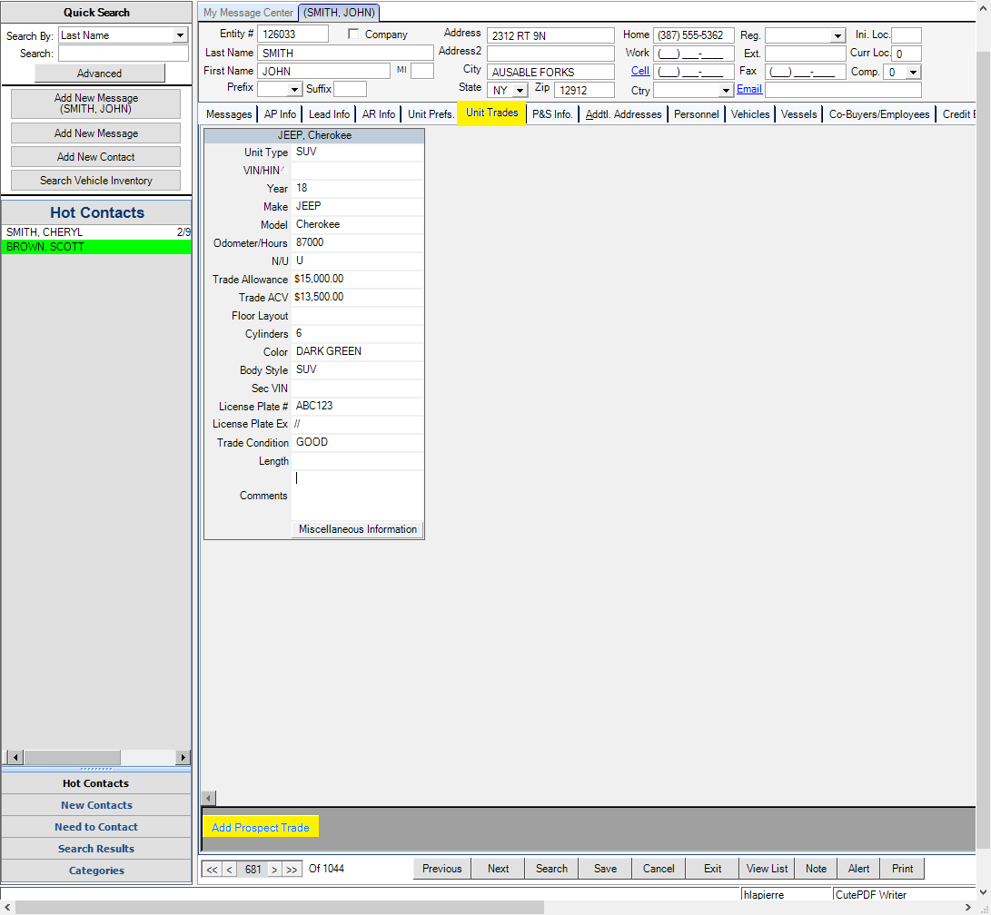Open the Vehicles tab
The image size is (991, 915).
pos(750,114)
